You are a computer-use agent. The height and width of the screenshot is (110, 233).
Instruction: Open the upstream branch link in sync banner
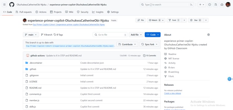tap(70, 46)
